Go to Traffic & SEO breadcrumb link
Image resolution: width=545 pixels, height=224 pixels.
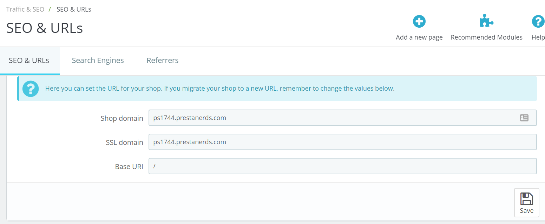[x=25, y=9]
